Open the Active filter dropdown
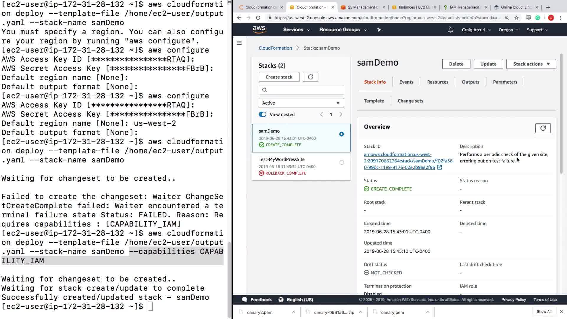The image size is (567, 319). [301, 103]
